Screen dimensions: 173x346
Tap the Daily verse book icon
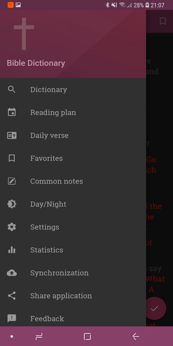[12, 135]
